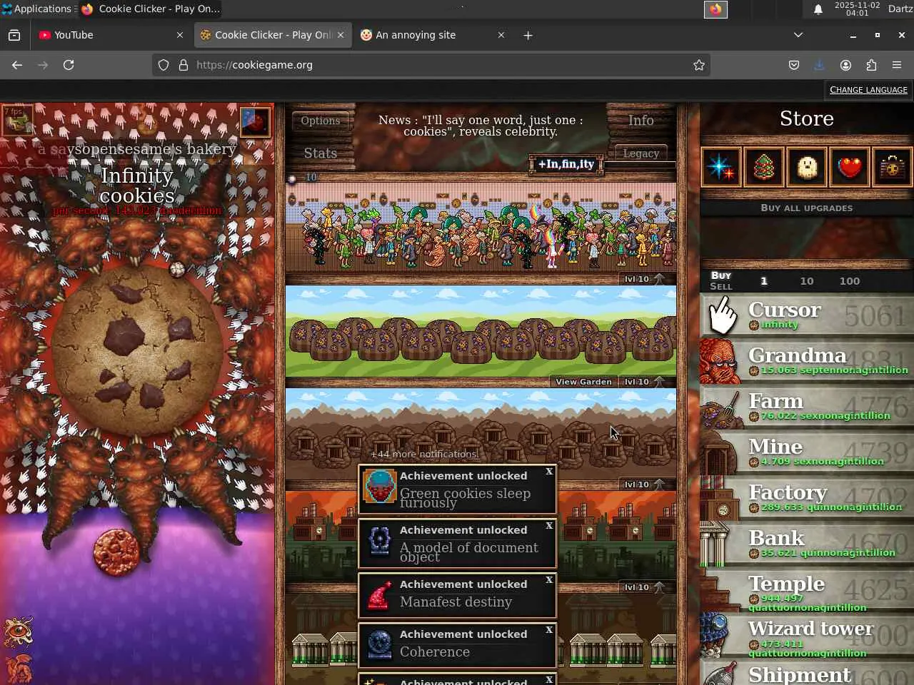
Task: Buy the blue and red sparkle upgrade
Action: coord(720,167)
